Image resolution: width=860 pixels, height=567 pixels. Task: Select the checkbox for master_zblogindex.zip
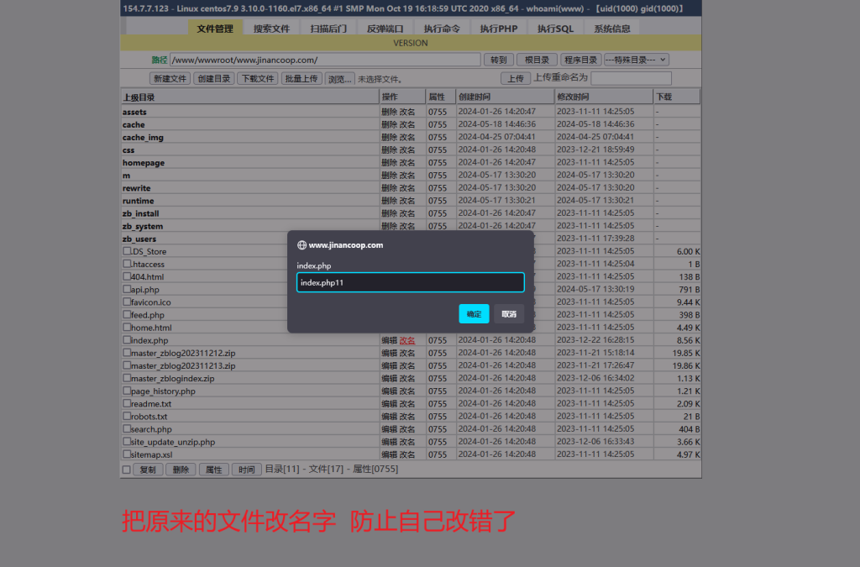(x=127, y=378)
